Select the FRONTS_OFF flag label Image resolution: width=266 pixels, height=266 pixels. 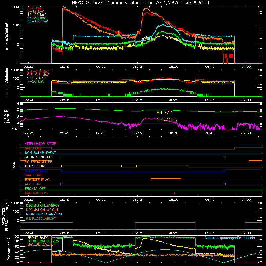click(35, 188)
